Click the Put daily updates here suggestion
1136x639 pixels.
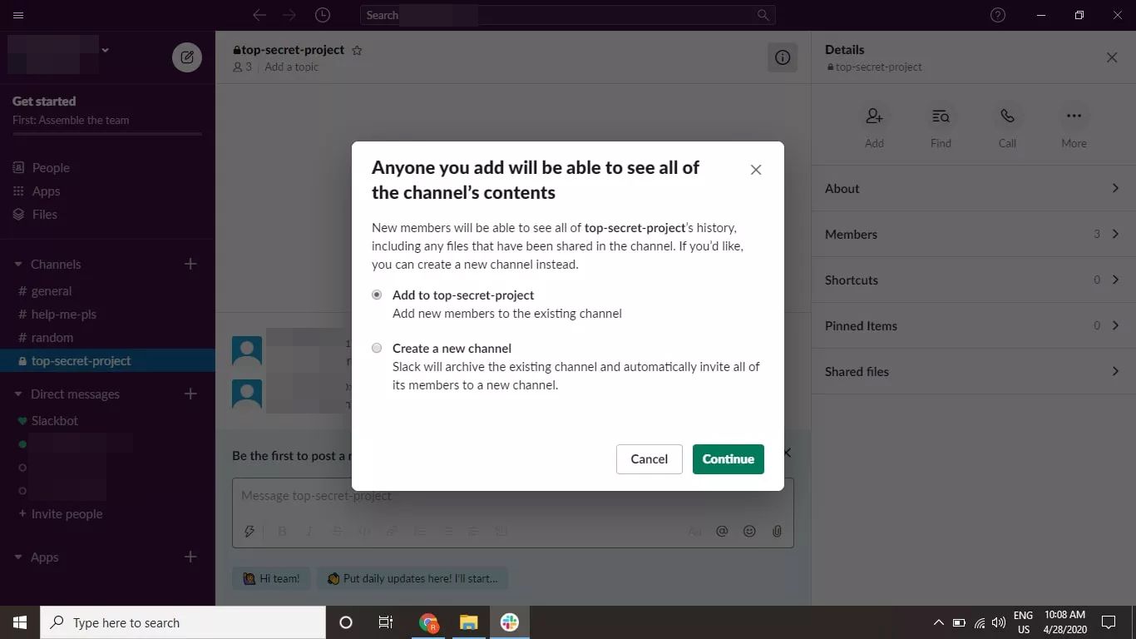point(412,578)
